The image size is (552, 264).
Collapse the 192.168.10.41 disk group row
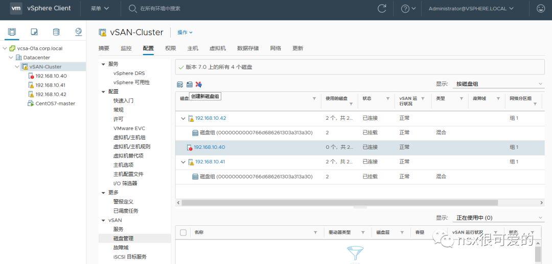coord(183,162)
